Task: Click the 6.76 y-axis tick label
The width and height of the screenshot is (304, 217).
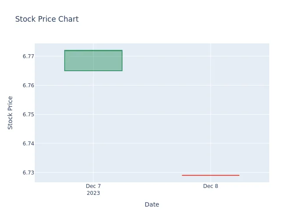Action: (x=28, y=85)
